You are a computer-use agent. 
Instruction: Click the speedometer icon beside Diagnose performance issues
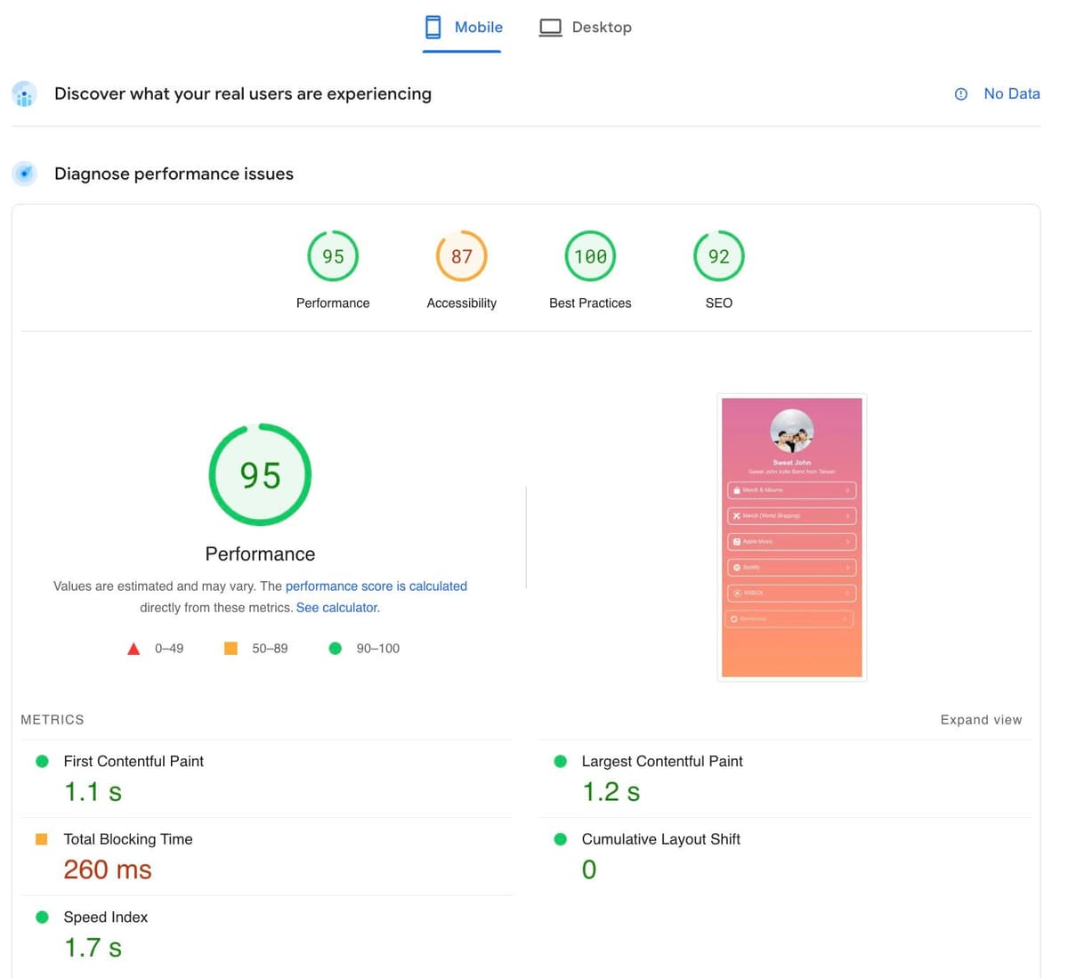point(24,174)
